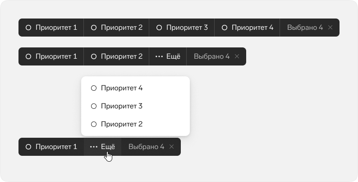Click the Выбрано 4 label in the bottom bar

[147, 147]
